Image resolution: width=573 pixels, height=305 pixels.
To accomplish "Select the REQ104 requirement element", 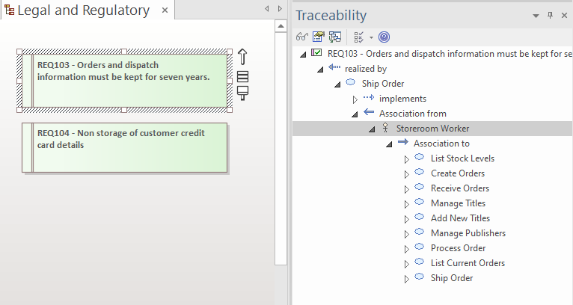I will coord(125,147).
